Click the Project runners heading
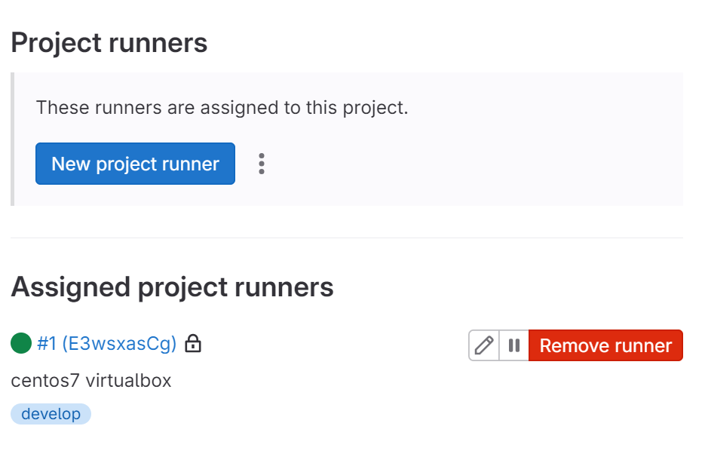This screenshot has height=469, width=705. (109, 43)
